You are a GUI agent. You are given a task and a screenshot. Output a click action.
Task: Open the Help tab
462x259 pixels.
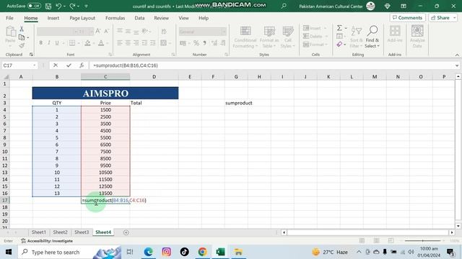[204, 18]
